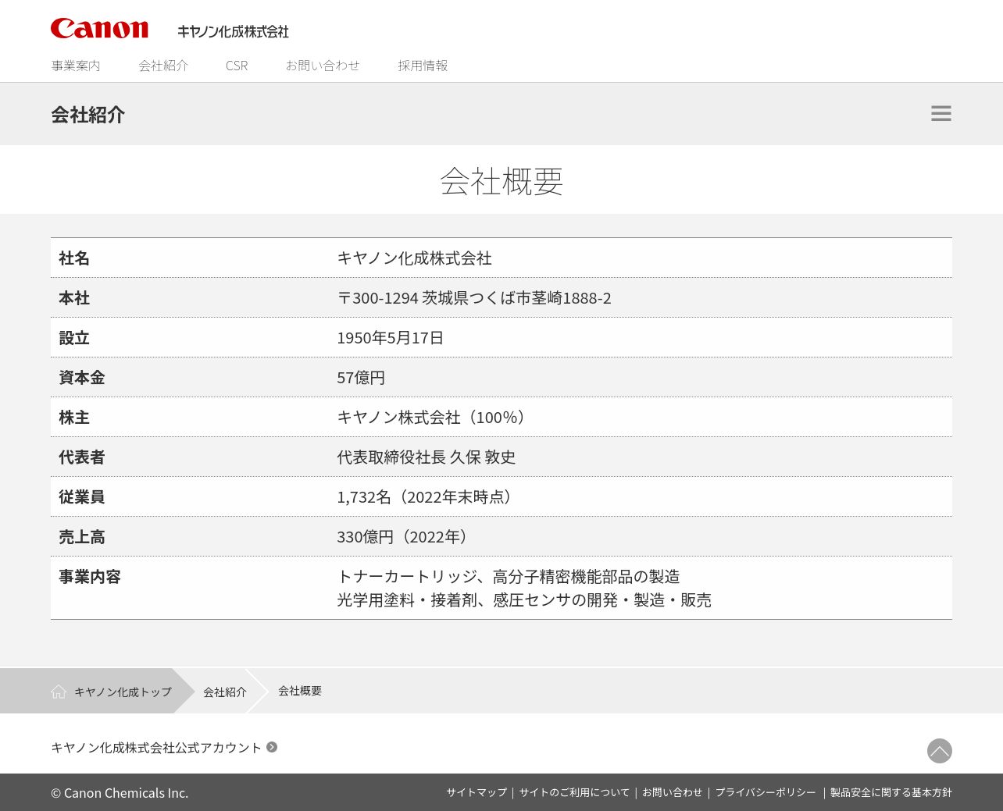Click the scroll-to-top arrow button
The height and width of the screenshot is (811, 1003).
pyautogui.click(x=939, y=751)
